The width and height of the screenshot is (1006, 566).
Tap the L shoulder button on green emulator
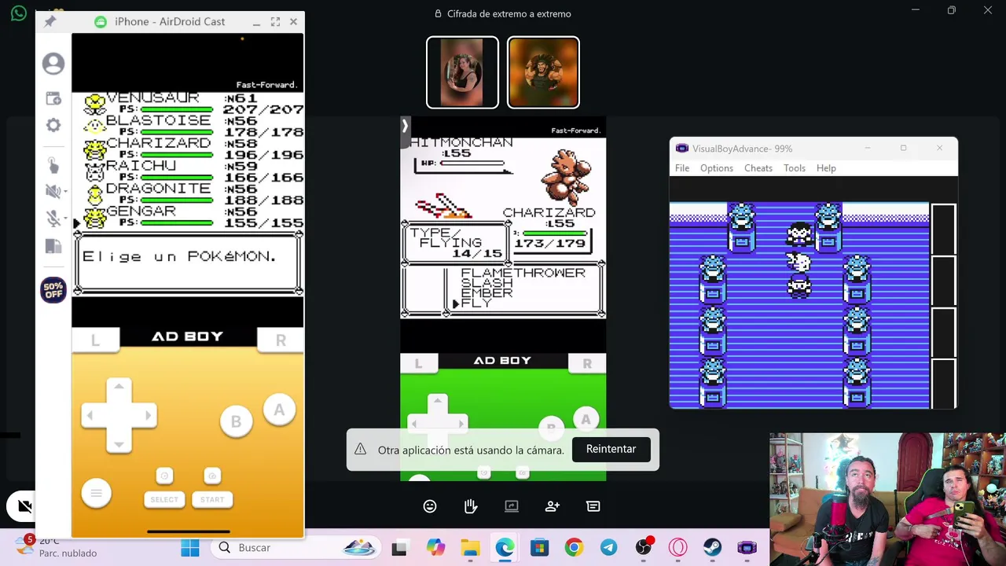(x=418, y=363)
